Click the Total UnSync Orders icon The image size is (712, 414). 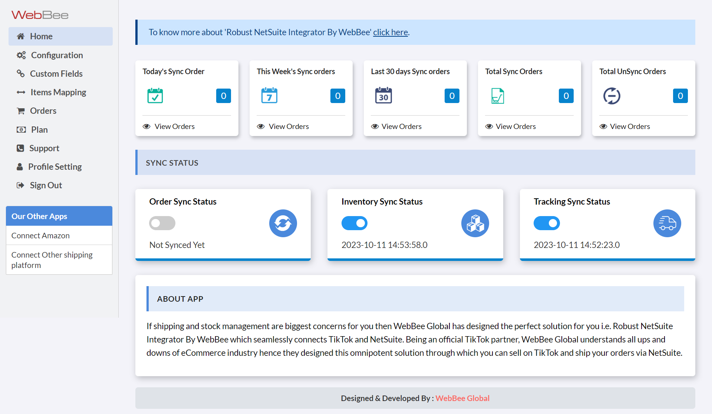click(612, 96)
